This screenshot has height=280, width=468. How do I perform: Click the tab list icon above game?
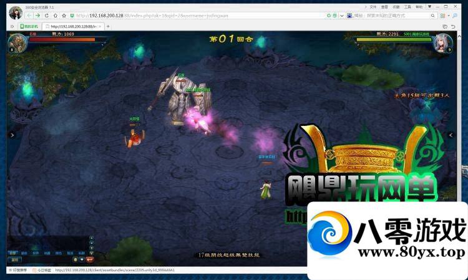[x=445, y=27]
